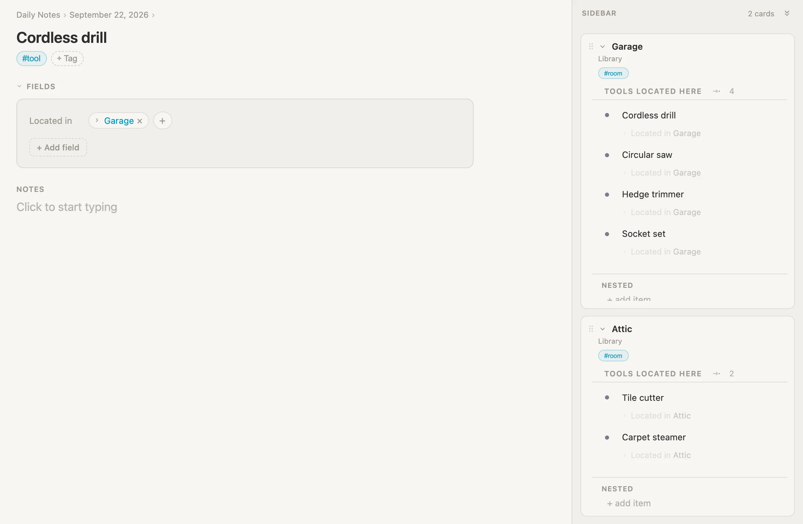
Task: Click the bullet next to Socket set
Action: tap(607, 234)
